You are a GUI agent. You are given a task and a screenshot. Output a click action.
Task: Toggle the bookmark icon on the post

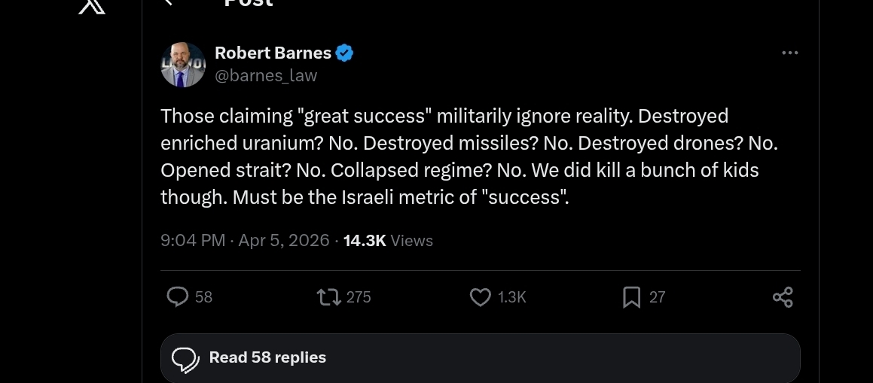[631, 297]
